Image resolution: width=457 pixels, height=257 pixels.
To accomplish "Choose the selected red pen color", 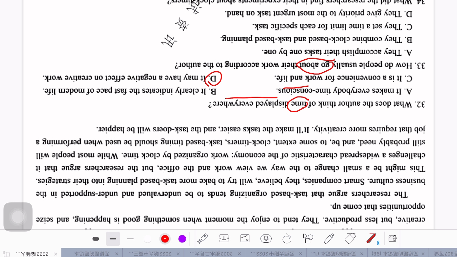I will pyautogui.click(x=165, y=239).
